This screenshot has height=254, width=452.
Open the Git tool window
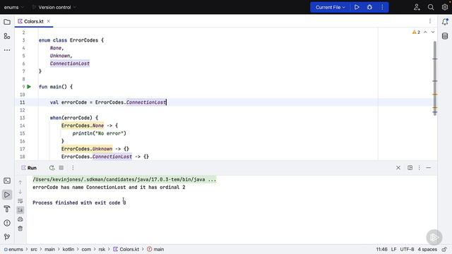click(7, 237)
